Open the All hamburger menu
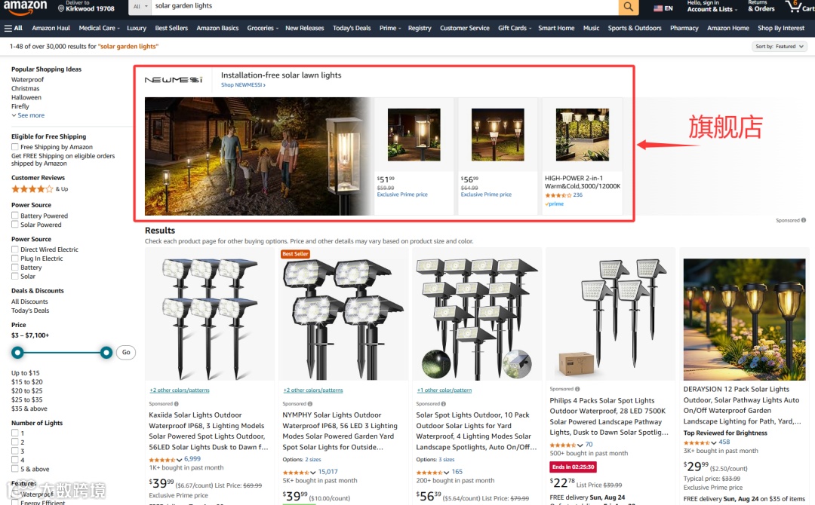Screen dimensions: 815x505 (x=14, y=28)
